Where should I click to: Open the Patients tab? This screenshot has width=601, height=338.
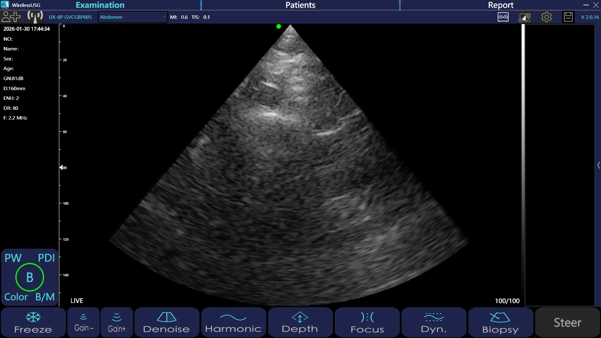(x=300, y=5)
